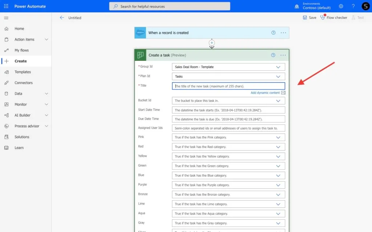This screenshot has height=232, width=372.
Task: Open the trigger card's ellipsis menu
Action: coord(283,33)
